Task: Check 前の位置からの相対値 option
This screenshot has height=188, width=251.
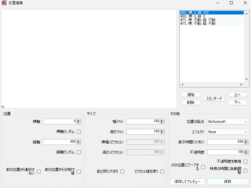Action: [x=79, y=171]
